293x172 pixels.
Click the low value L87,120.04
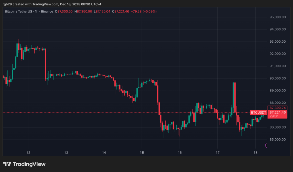click(x=102, y=11)
